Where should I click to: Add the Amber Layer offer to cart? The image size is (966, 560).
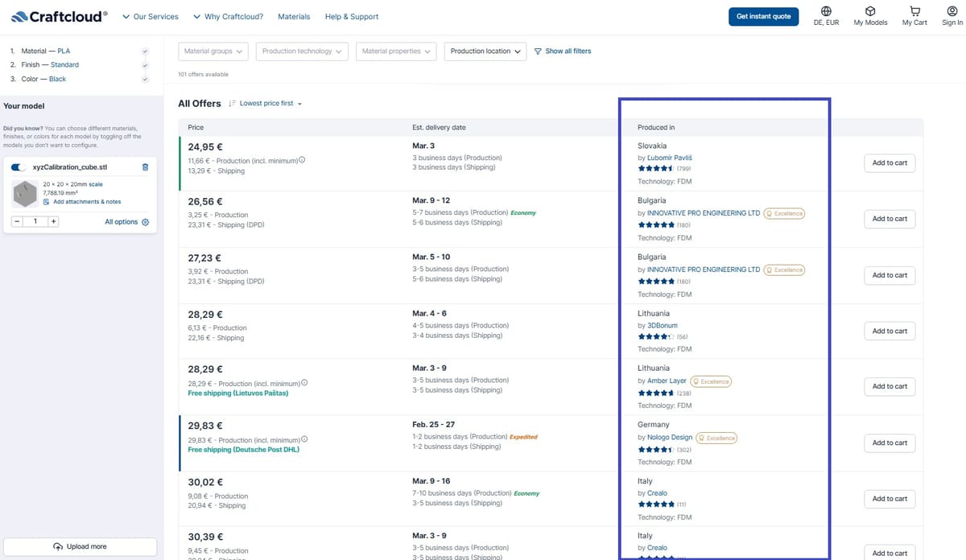pos(890,386)
